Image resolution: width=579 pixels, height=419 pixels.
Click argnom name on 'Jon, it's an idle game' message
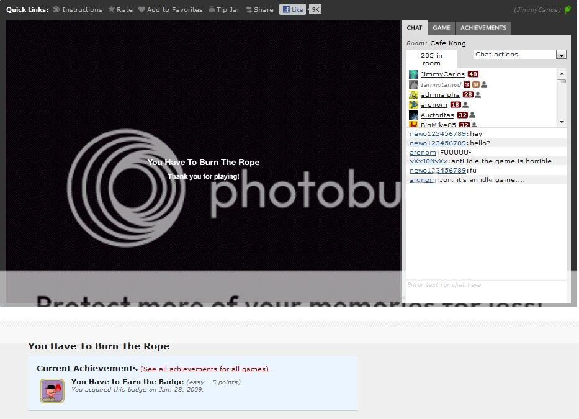pos(423,180)
